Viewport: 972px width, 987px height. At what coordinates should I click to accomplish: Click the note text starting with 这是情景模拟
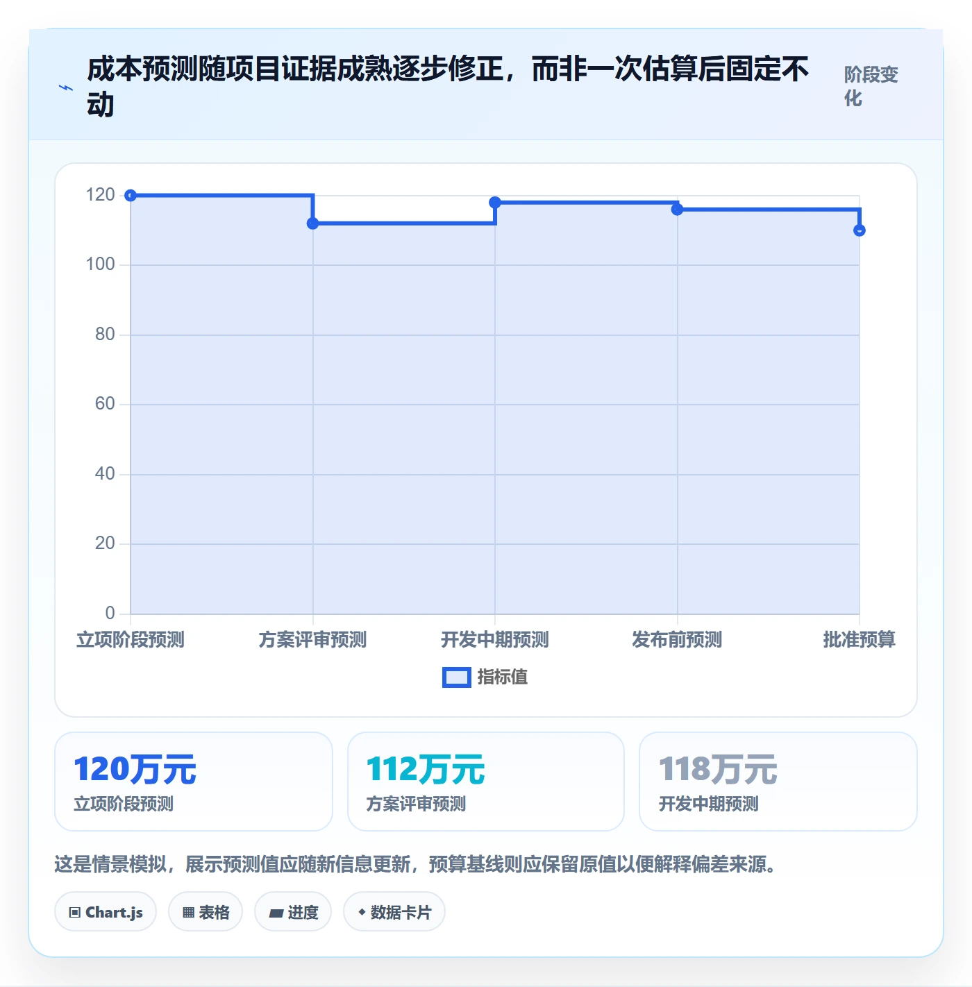[x=415, y=864]
